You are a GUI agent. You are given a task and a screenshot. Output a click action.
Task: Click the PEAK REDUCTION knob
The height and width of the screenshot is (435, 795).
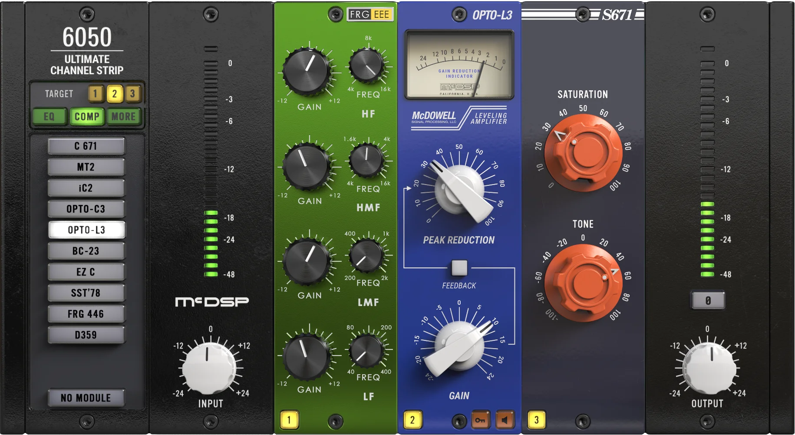(x=459, y=190)
